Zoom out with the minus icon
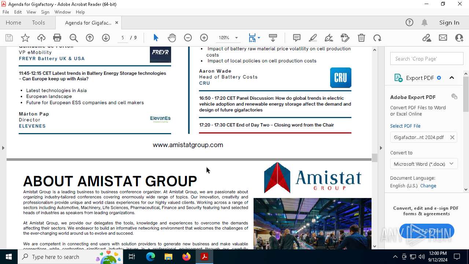469x264 pixels. tap(188, 38)
